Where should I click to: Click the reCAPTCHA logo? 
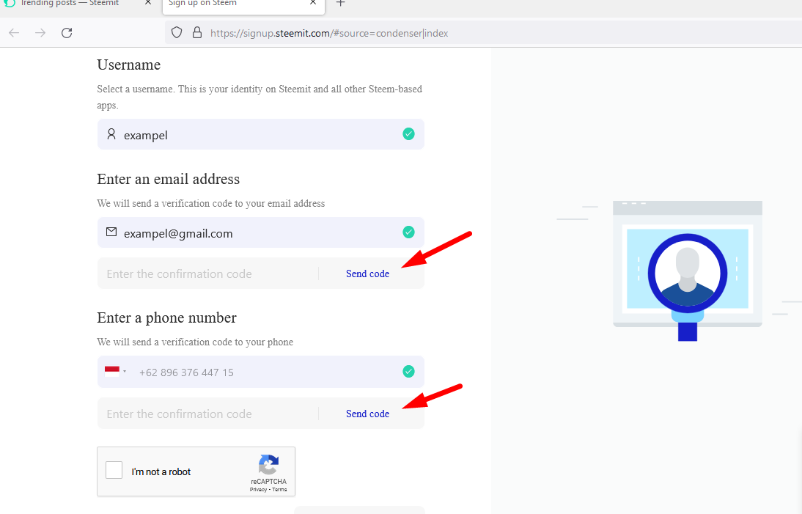(268, 464)
